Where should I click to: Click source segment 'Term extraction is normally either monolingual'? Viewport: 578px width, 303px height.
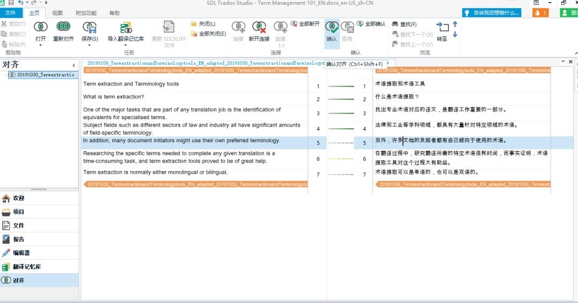155,172
